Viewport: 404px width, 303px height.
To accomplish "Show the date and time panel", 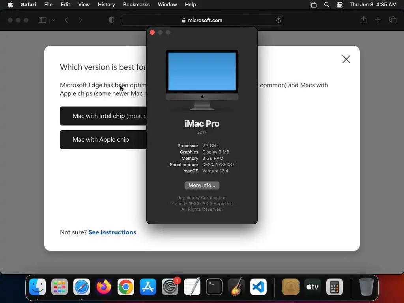I will 373,5.
